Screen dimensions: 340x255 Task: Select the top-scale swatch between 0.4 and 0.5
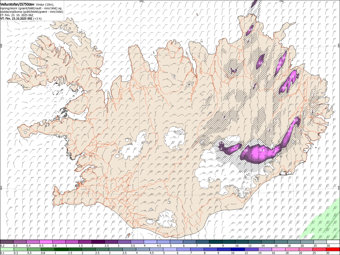point(33,242)
